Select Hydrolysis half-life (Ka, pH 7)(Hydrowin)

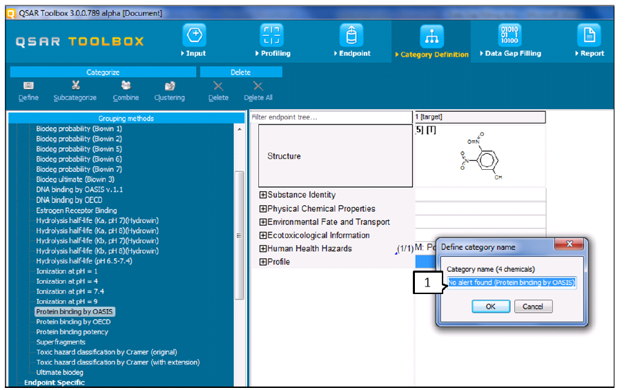97,221
